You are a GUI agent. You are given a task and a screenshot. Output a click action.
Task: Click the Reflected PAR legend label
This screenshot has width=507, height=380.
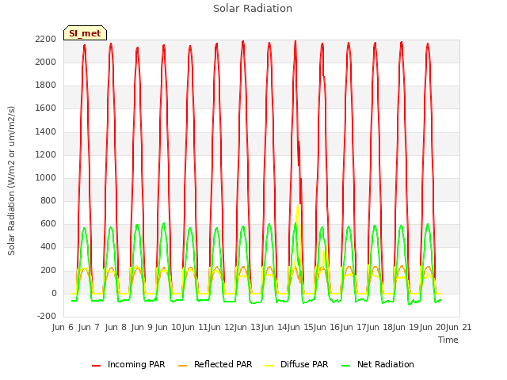[223, 364]
